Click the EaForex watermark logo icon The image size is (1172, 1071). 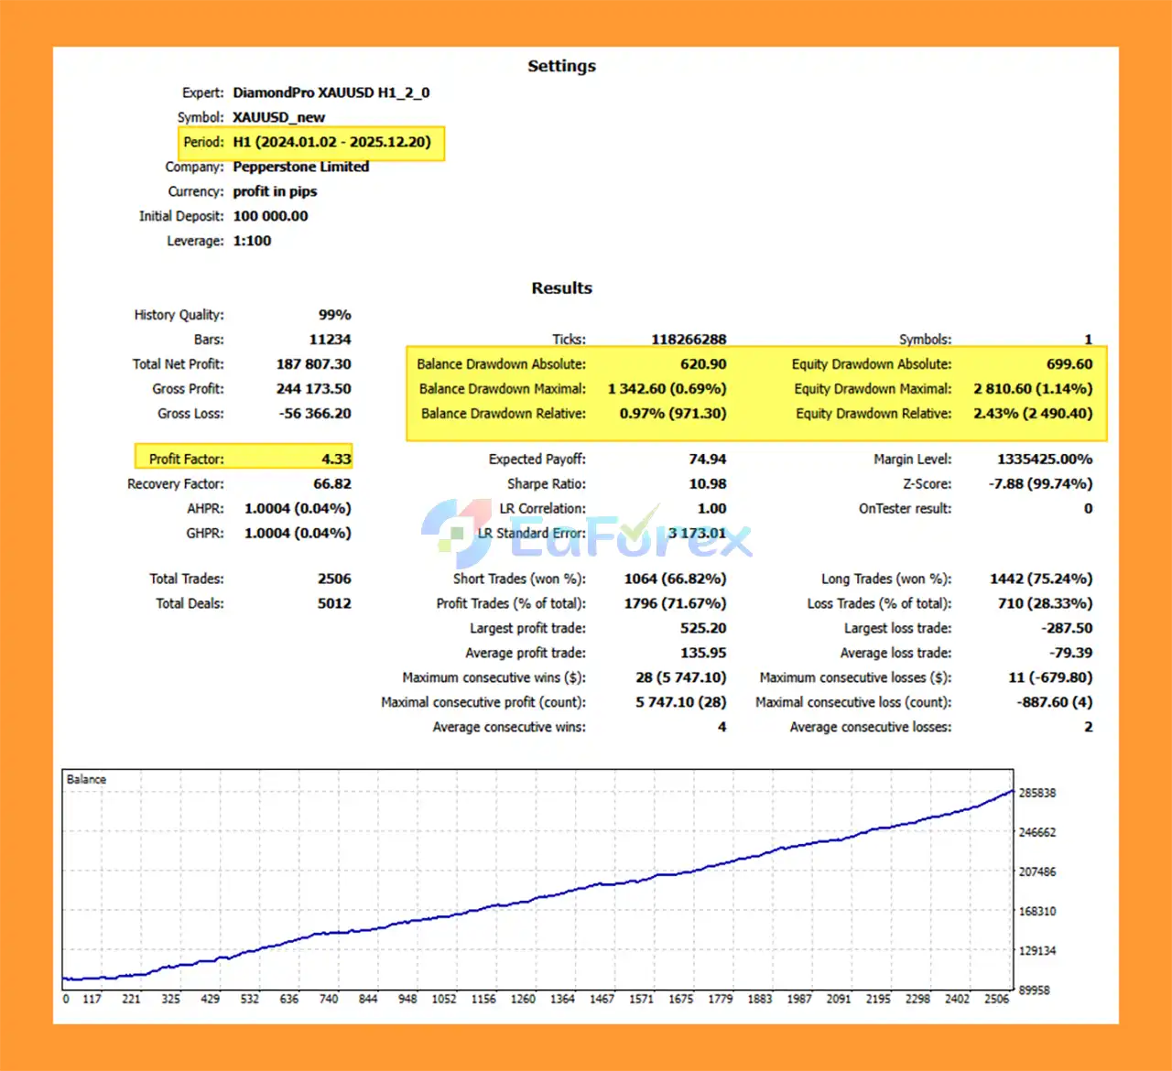[456, 533]
